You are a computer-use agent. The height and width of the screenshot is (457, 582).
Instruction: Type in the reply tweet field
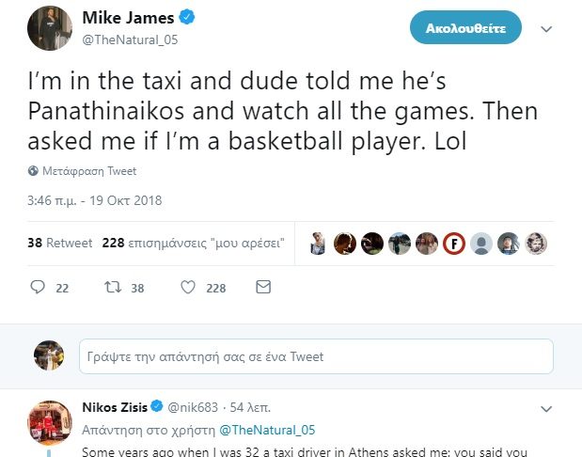click(315, 356)
